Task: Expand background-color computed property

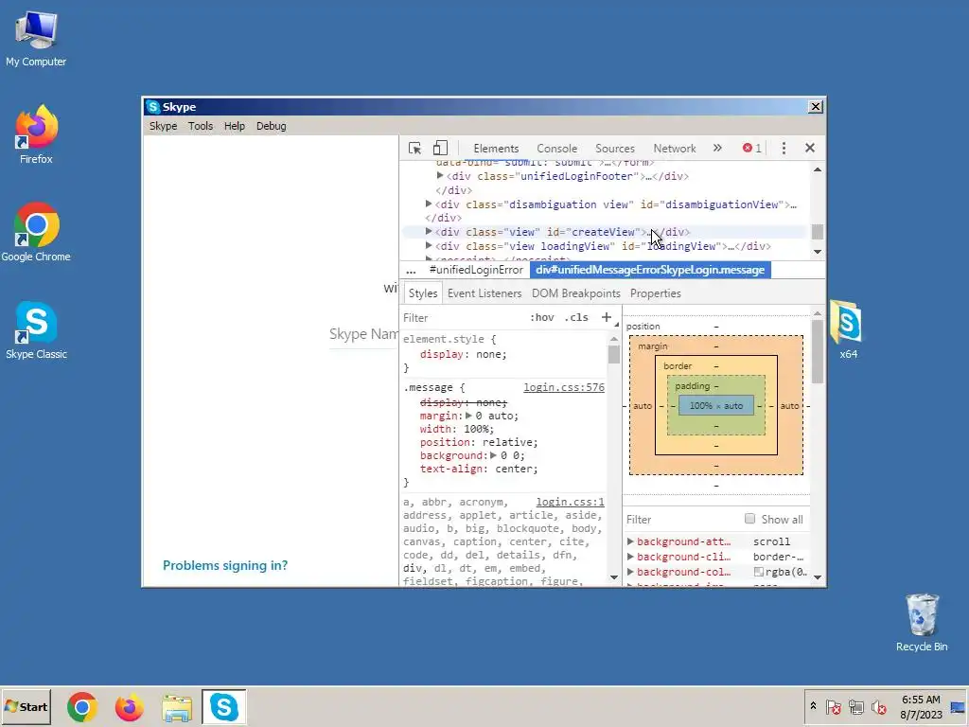Action: point(630,573)
